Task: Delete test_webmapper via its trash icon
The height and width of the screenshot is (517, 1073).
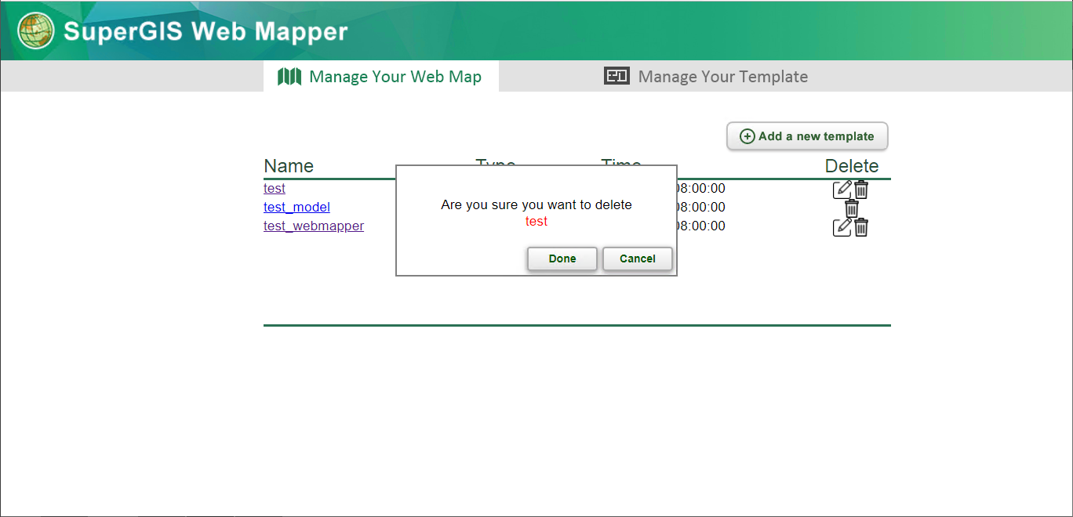Action: click(861, 227)
